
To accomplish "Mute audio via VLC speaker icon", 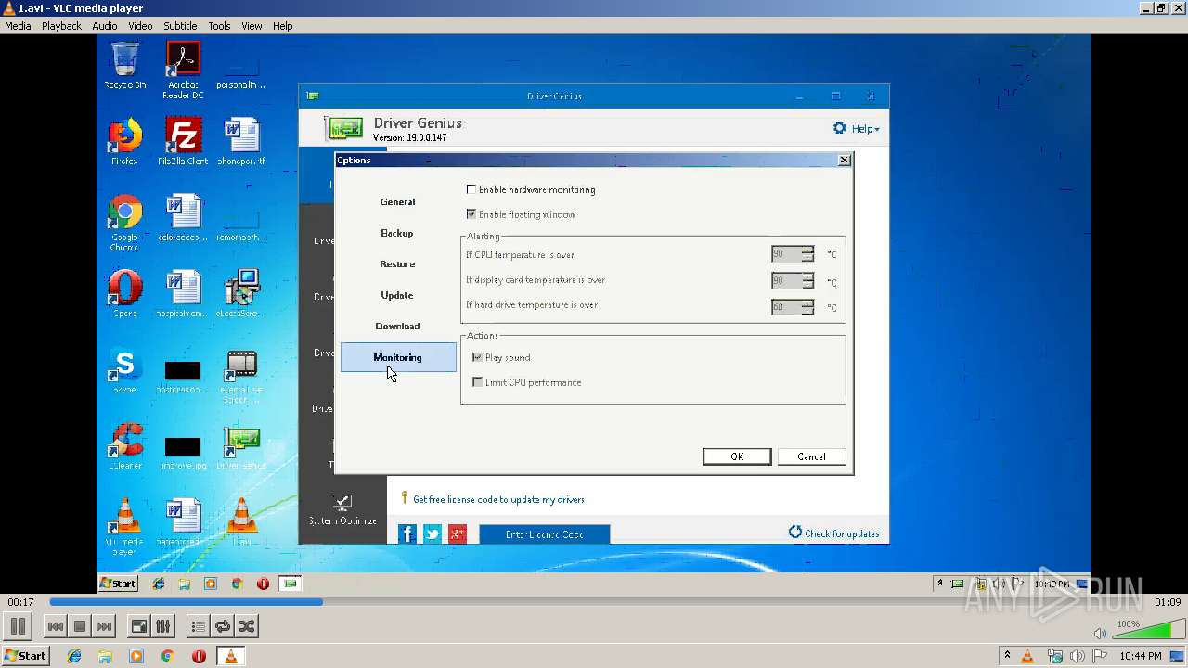I will (x=1100, y=633).
